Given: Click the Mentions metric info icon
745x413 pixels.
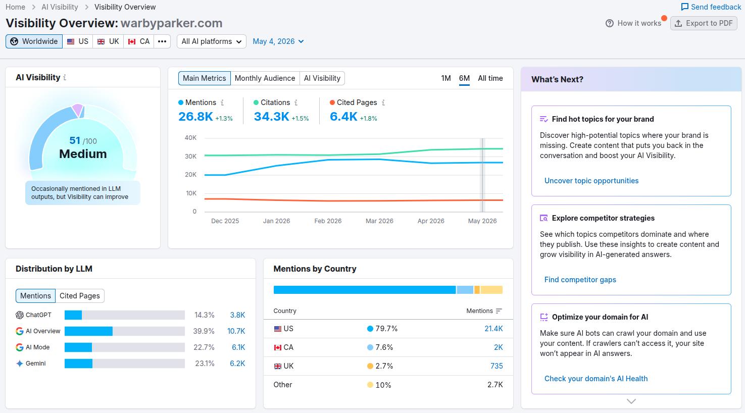Looking at the screenshot, I should point(222,102).
